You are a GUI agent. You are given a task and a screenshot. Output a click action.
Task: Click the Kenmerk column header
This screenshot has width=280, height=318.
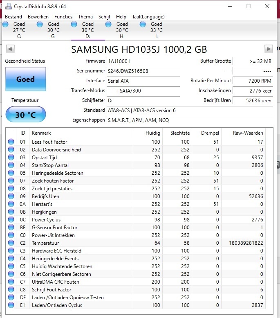coord(81,133)
